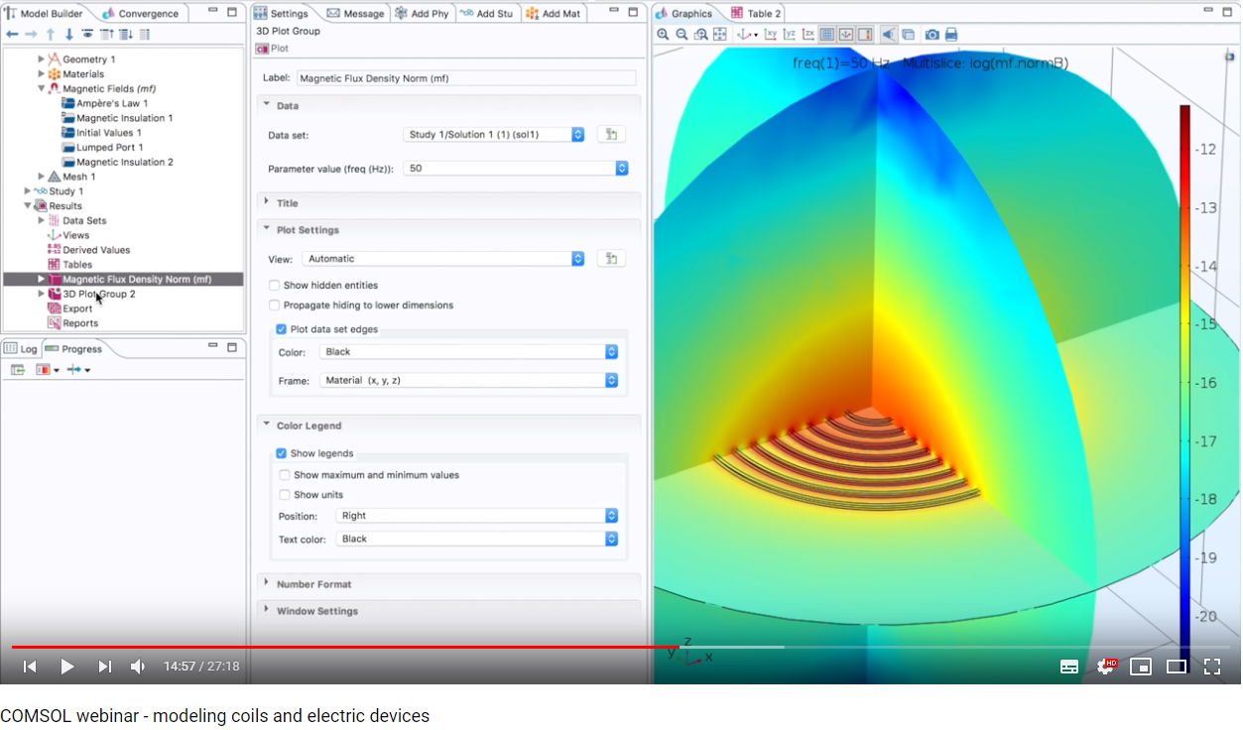The width and height of the screenshot is (1243, 730).
Task: Click the Move Down arrow in Model Builder
Action: tap(68, 35)
